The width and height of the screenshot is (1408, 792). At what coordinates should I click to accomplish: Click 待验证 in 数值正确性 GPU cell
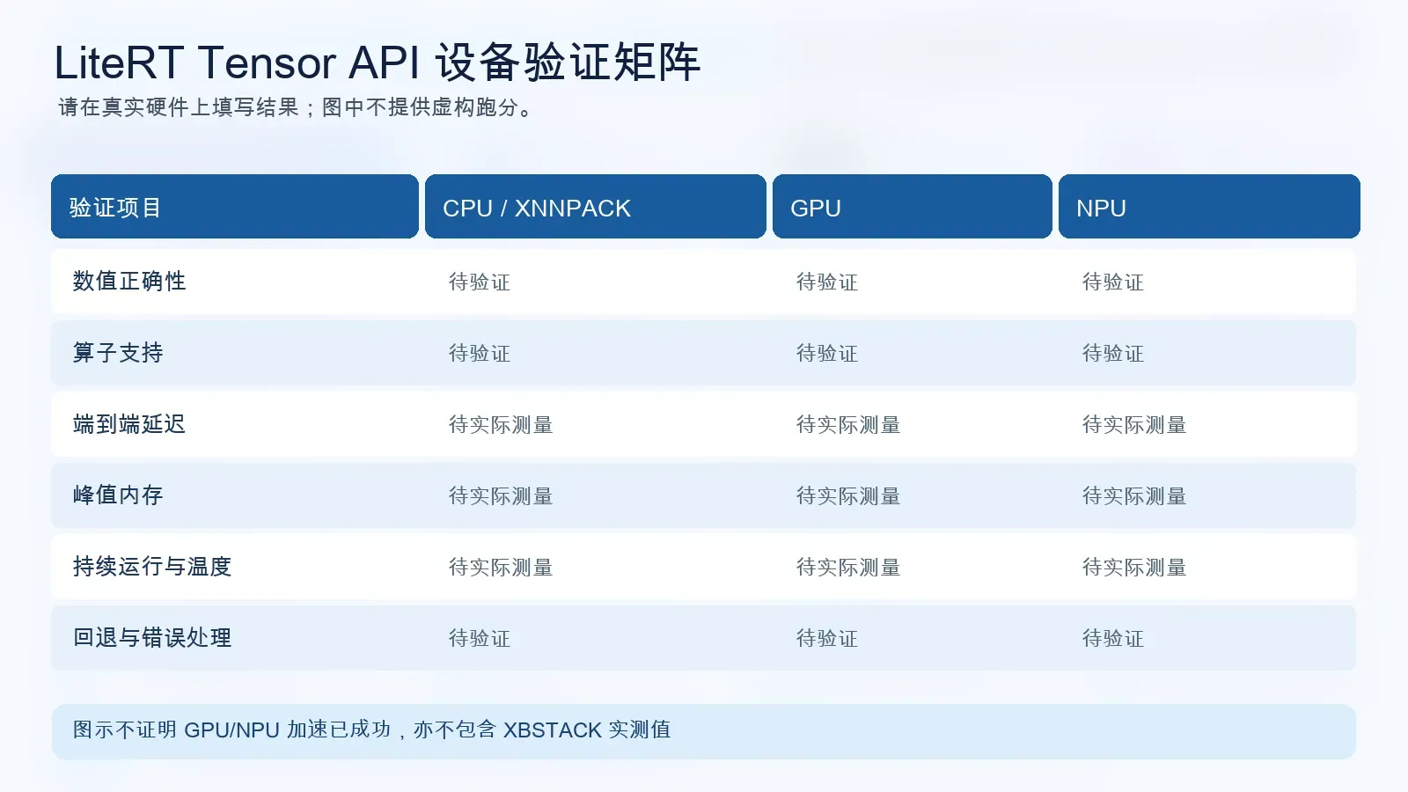point(827,282)
